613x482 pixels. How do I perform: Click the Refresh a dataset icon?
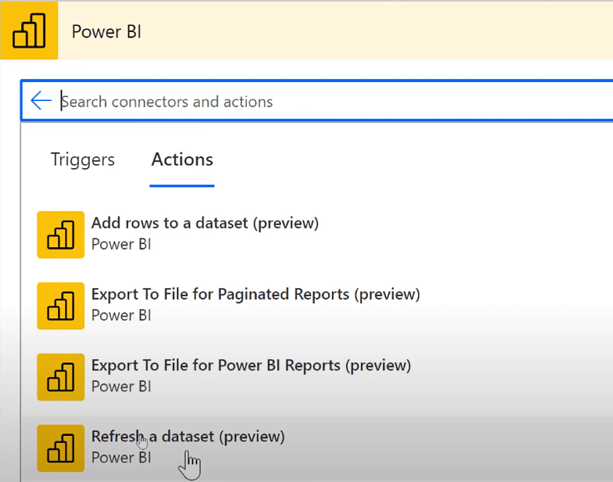click(60, 448)
